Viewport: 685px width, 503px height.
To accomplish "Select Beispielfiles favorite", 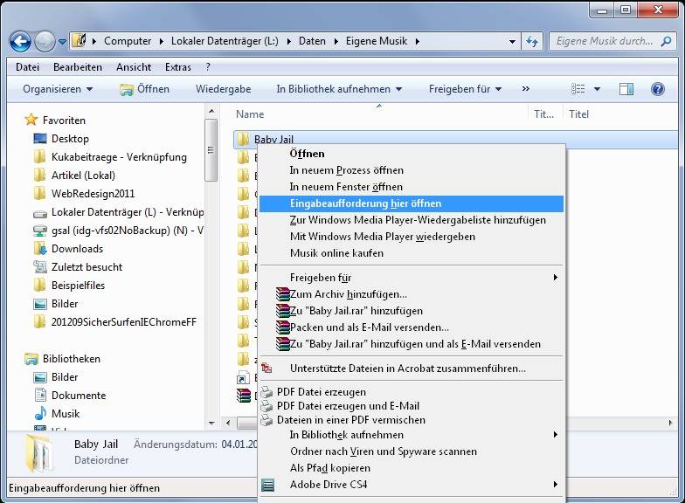I will pyautogui.click(x=78, y=286).
